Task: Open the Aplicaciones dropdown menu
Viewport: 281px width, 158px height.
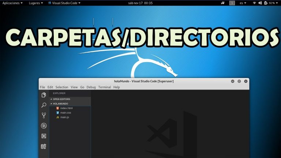Action: point(12,3)
